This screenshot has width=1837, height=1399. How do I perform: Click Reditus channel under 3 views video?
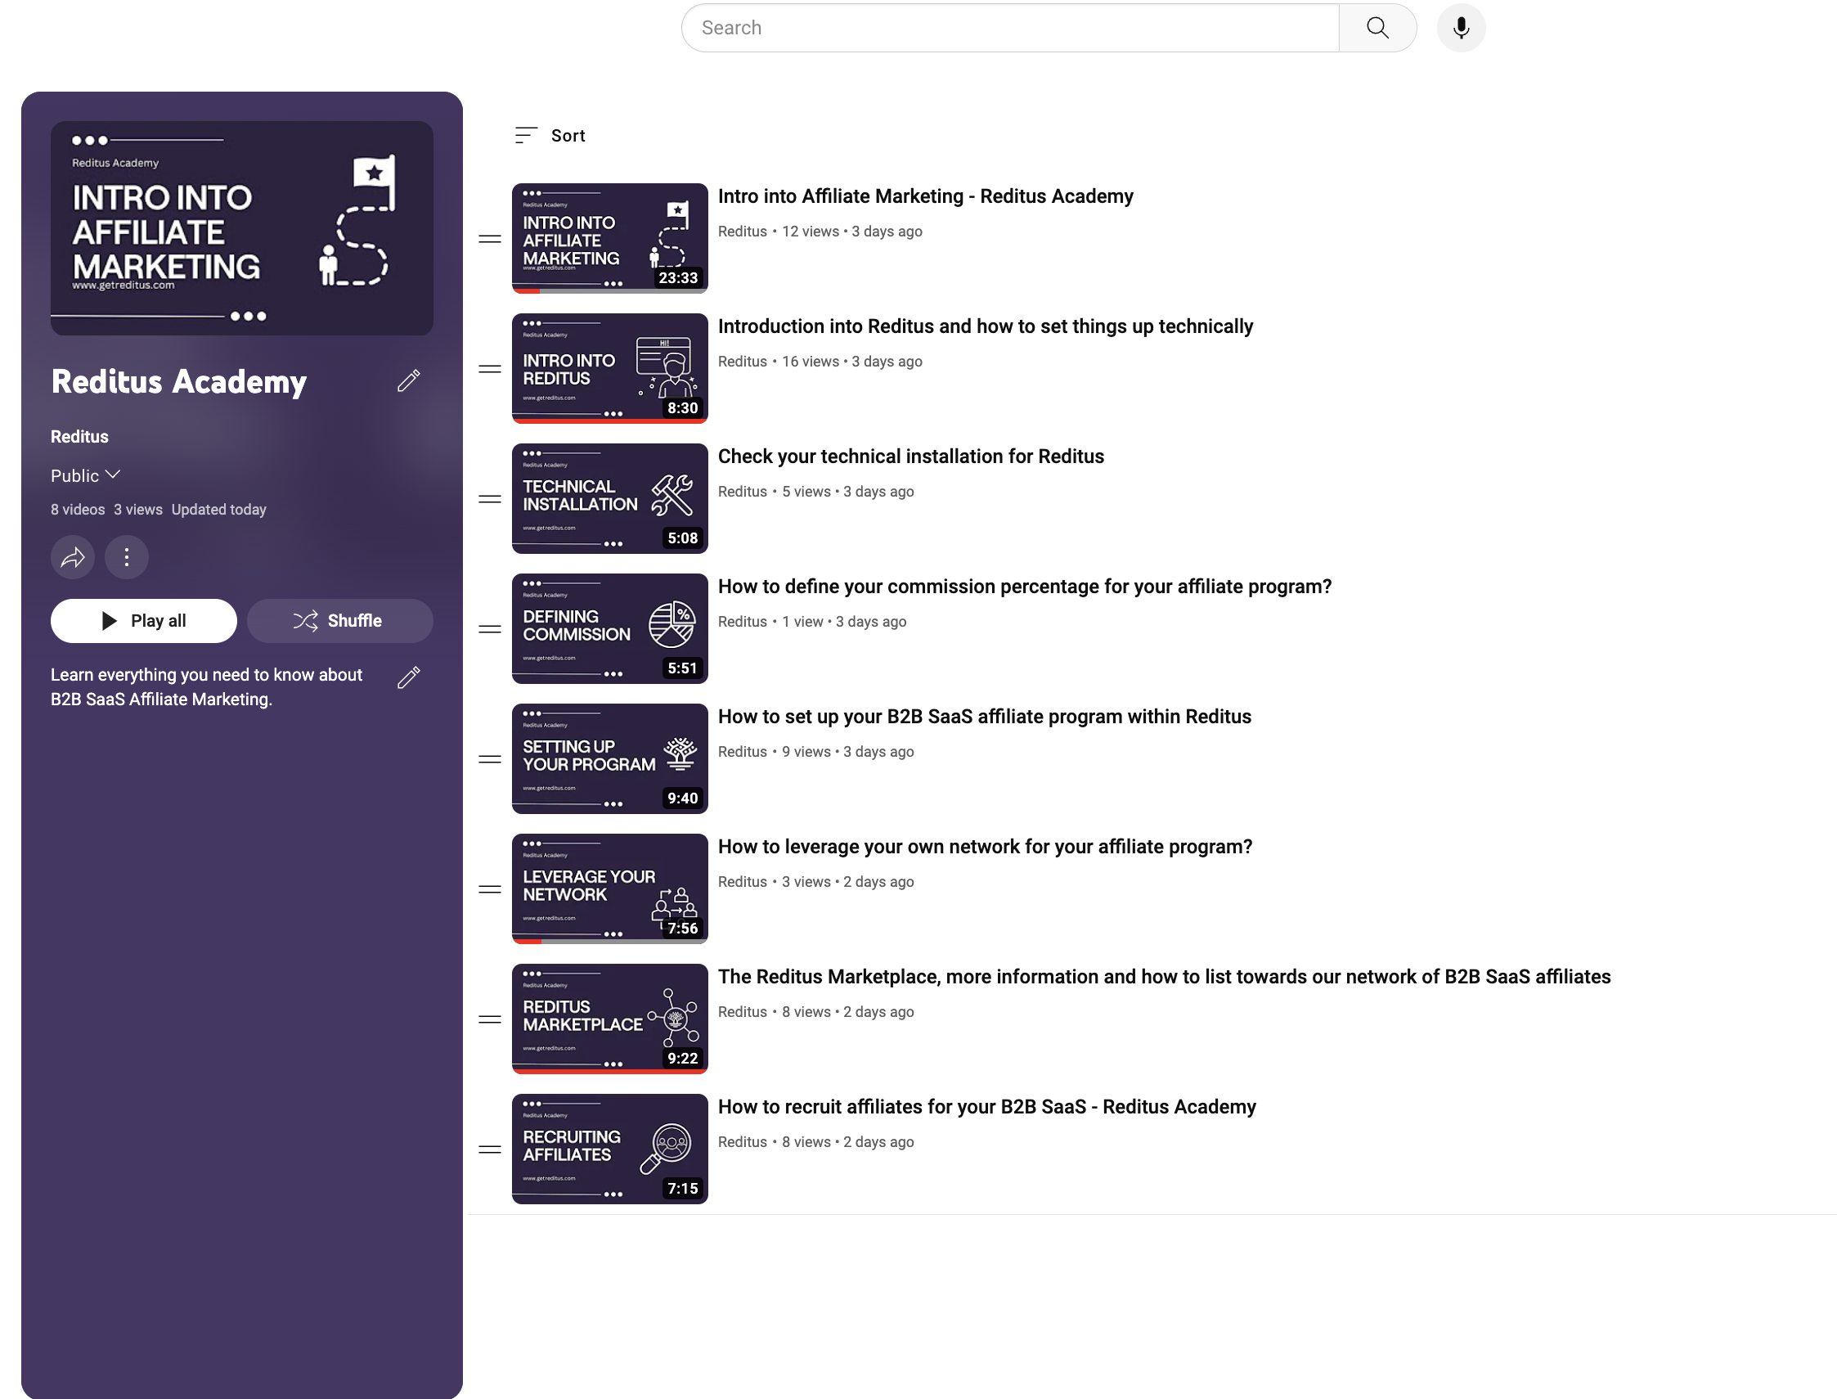click(x=743, y=882)
